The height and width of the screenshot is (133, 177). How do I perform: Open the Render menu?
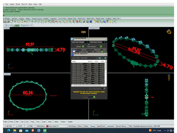click(18, 4)
